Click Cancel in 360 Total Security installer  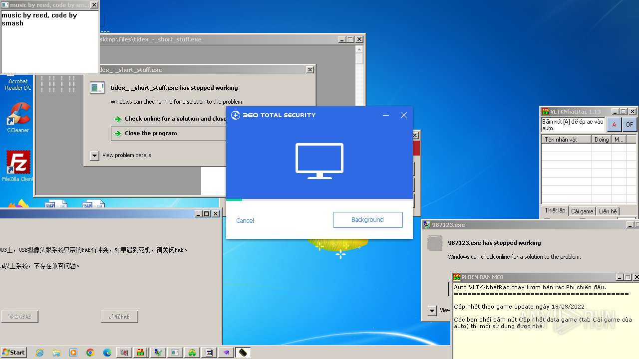coord(245,220)
